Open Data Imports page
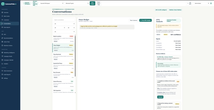The height and width of the screenshot is (110, 214). point(9,27)
